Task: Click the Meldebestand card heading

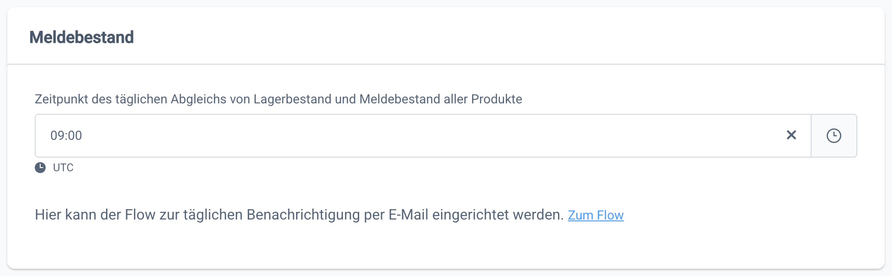Action: click(x=81, y=37)
